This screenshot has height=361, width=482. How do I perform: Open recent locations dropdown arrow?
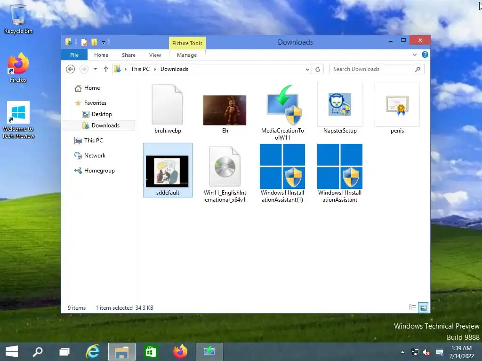click(95, 69)
